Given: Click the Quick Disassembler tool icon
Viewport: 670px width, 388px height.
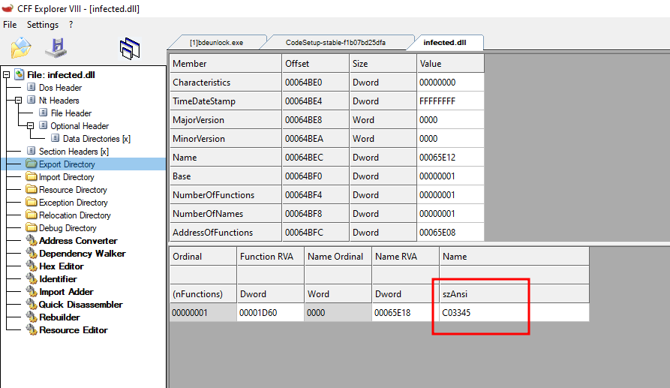Looking at the screenshot, I should [32, 305].
